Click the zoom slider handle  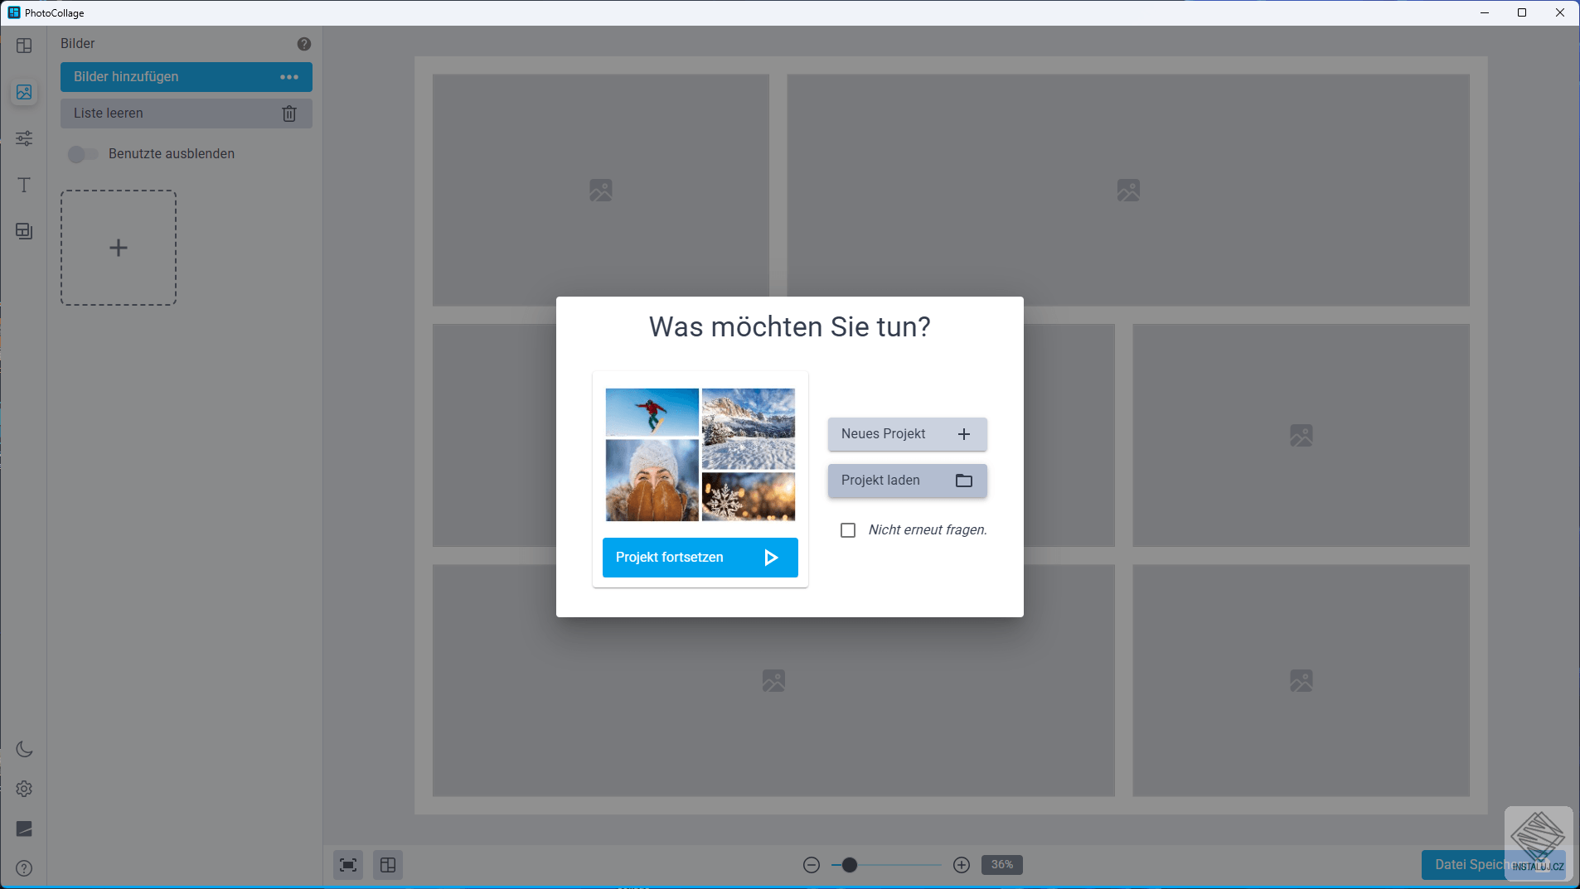(850, 865)
